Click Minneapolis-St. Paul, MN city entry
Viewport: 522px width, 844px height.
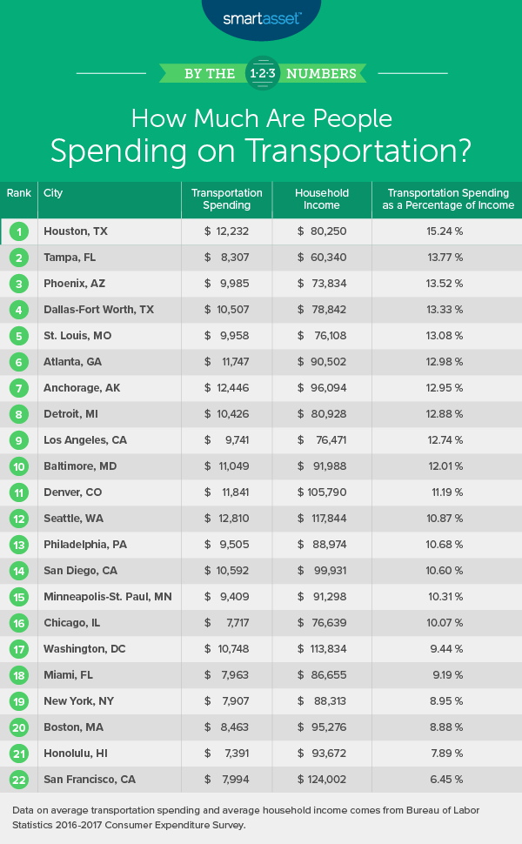[x=106, y=597]
